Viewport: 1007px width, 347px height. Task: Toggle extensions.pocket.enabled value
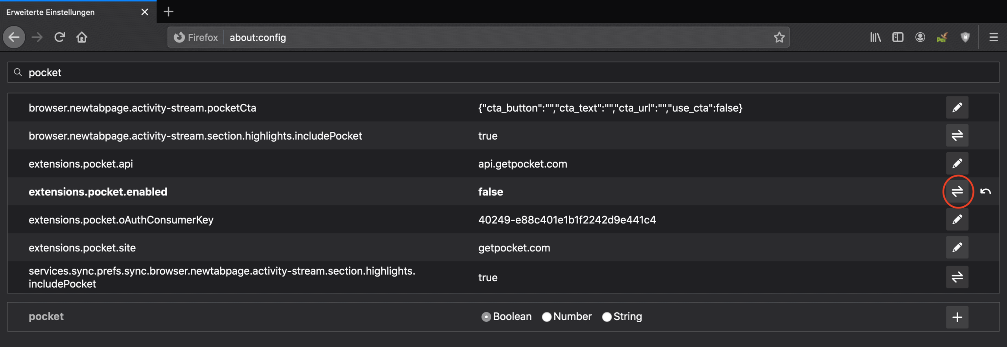[x=957, y=192]
